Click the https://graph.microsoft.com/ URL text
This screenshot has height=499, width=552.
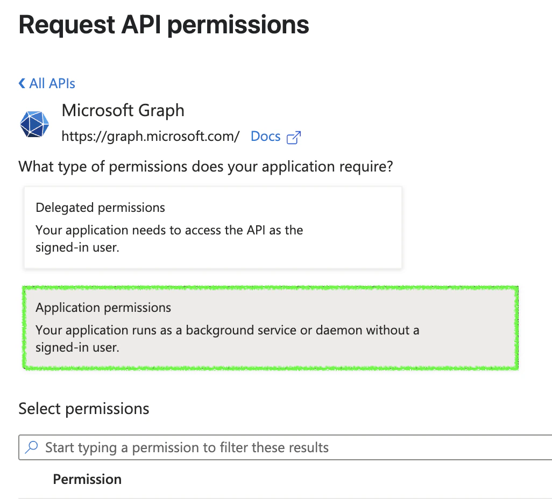(151, 136)
